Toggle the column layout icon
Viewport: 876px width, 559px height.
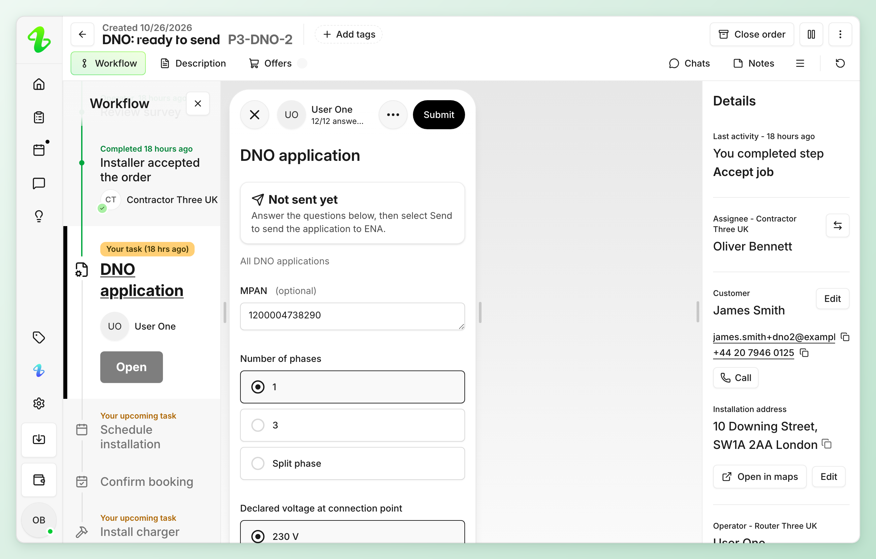coord(811,34)
